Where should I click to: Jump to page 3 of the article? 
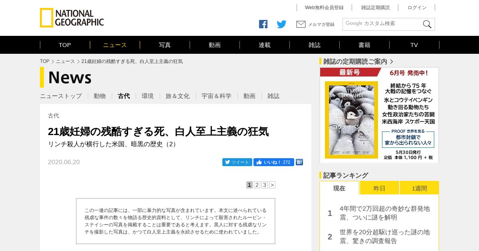(265, 185)
